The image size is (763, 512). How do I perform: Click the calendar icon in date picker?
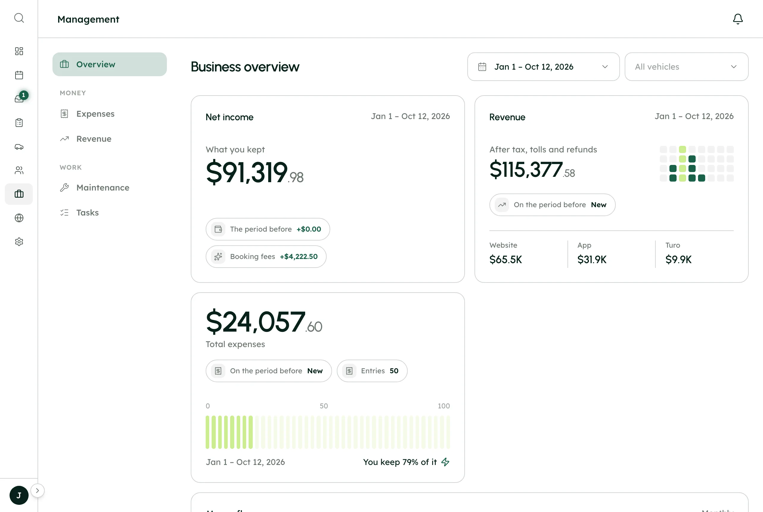click(482, 67)
